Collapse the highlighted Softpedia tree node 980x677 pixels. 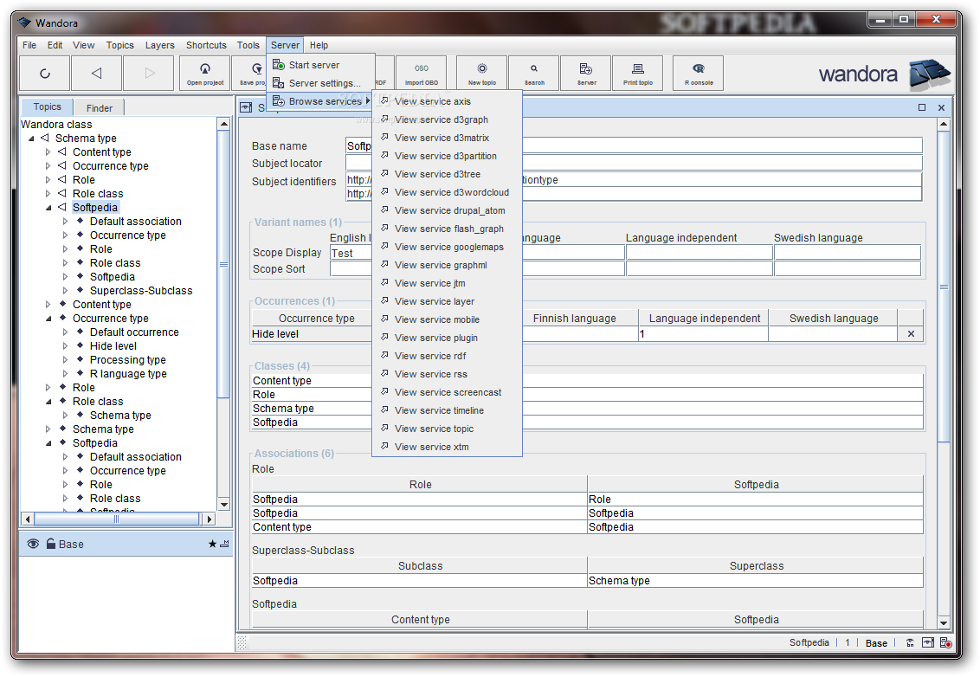(x=48, y=208)
